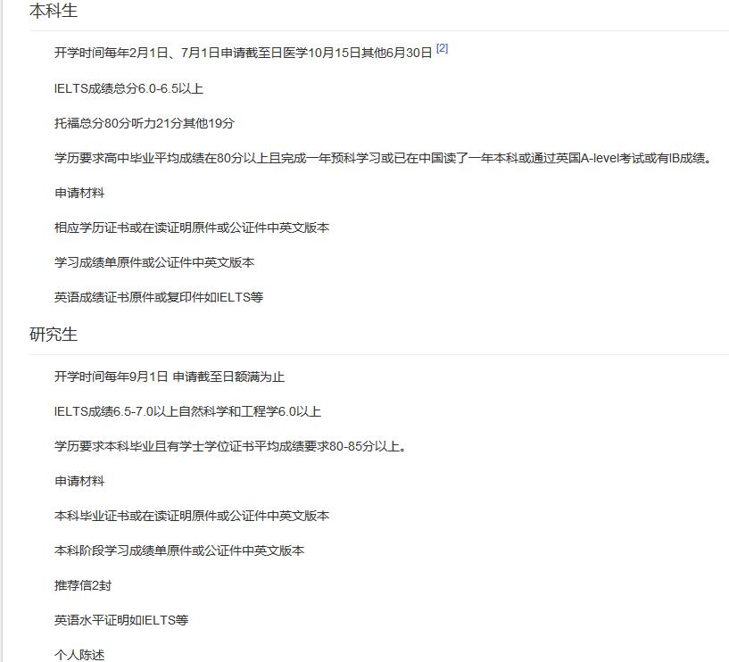729x662 pixels.
Task: Click the 学历要求本科毕业且有学士学位证书 line
Action: coord(231,446)
